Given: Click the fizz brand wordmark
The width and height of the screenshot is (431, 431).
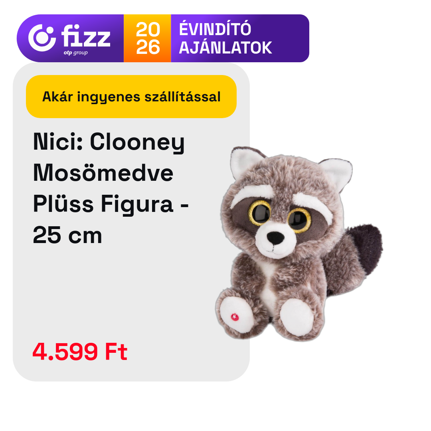Looking at the screenshot, I should [x=86, y=36].
